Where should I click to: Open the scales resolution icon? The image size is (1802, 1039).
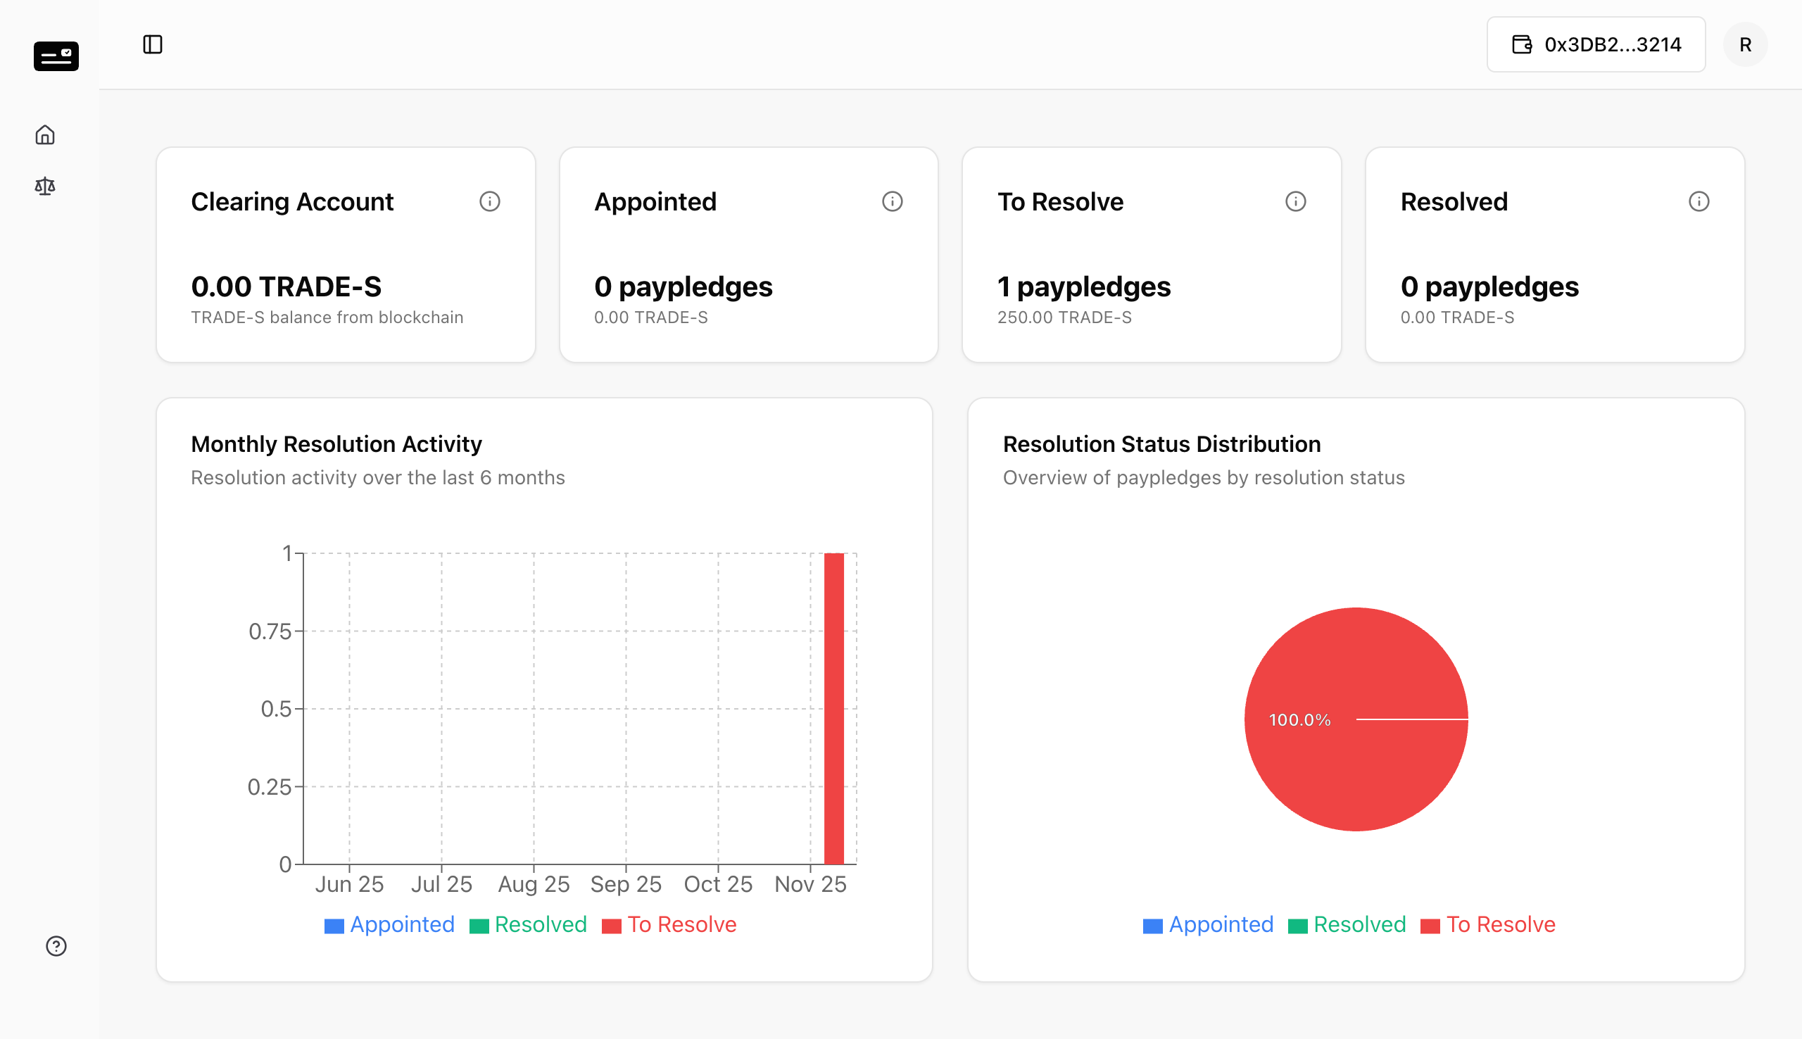[x=45, y=187]
